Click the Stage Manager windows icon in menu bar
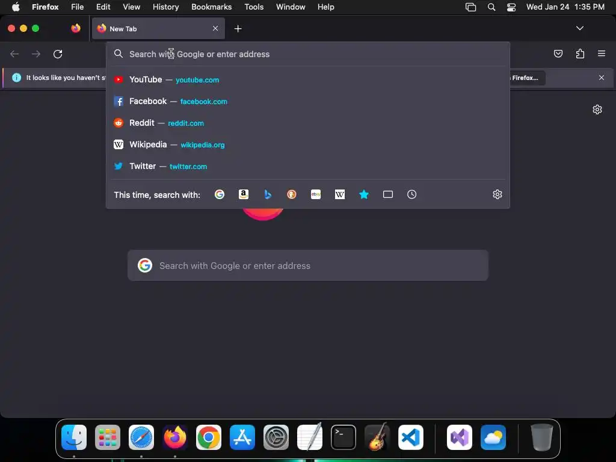Screen dimensions: 616x462 tap(470, 7)
